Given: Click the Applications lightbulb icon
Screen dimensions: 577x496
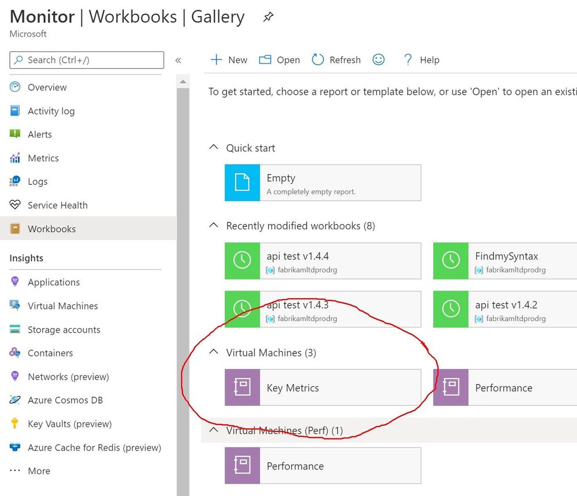Looking at the screenshot, I should click(14, 281).
